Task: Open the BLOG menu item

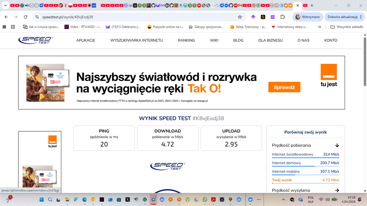Action: [238, 40]
